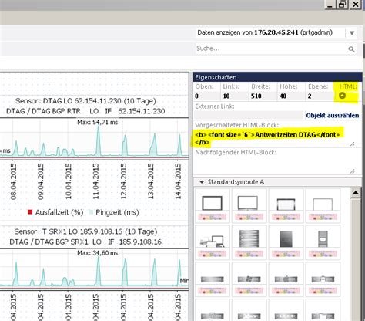Edit the Oben value field

pos(206,96)
